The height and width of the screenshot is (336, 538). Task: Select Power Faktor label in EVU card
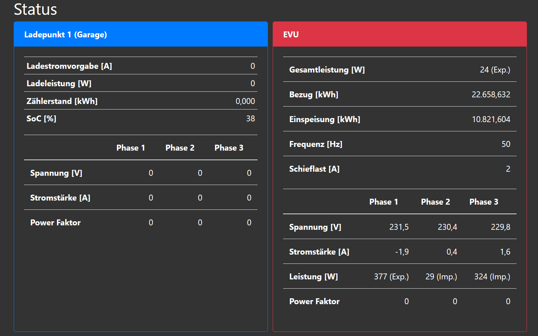pyautogui.click(x=315, y=301)
